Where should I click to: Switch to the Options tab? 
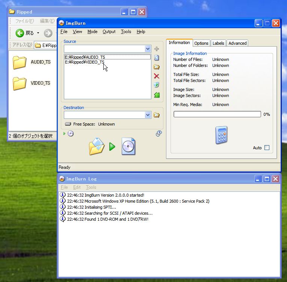(x=201, y=43)
